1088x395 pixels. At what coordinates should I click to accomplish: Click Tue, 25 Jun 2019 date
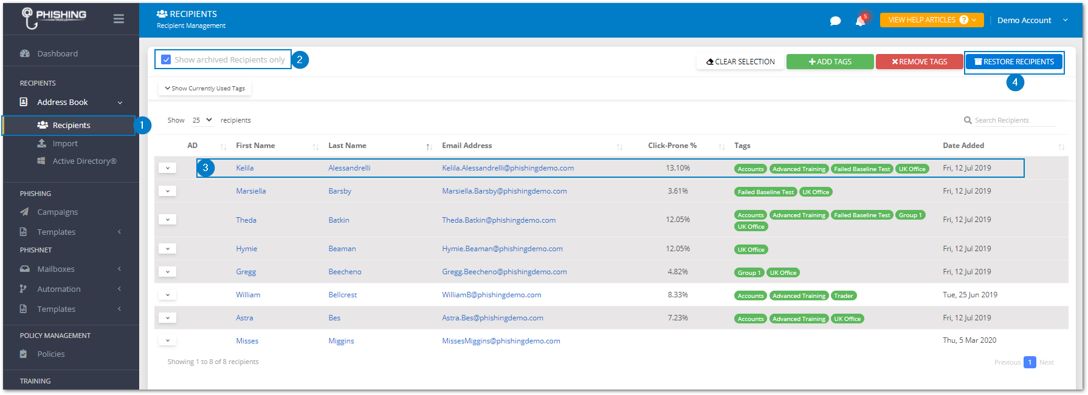[970, 295]
